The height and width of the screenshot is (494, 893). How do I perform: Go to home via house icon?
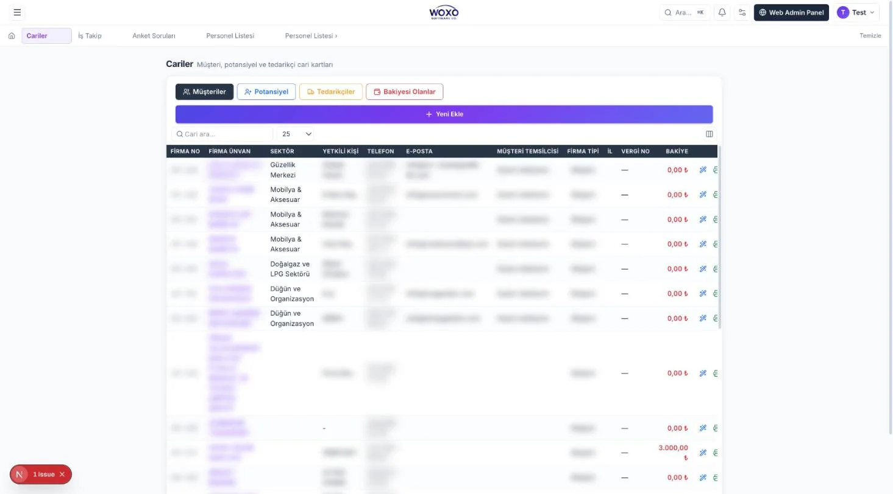coord(12,36)
